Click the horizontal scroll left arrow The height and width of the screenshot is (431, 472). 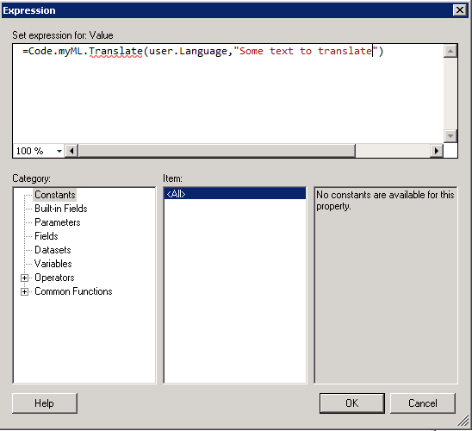[x=71, y=151]
